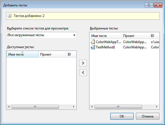This screenshot has width=165, height=125.
Task: Click the horizontal scrollbar thumb in available tests
Action: [x=35, y=107]
